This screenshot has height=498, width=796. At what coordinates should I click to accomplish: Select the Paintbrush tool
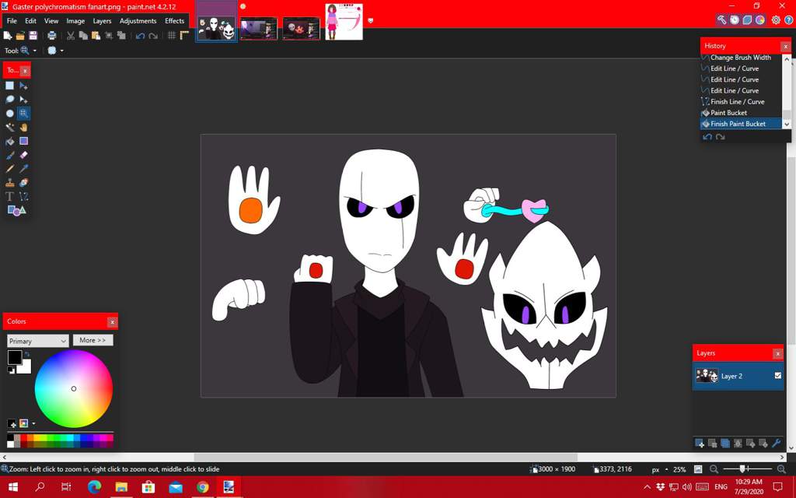[x=9, y=155]
